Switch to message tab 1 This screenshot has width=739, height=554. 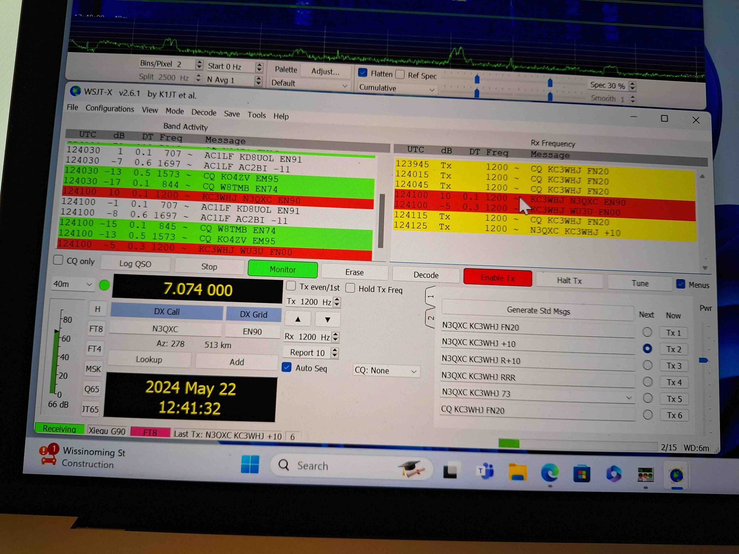click(431, 296)
